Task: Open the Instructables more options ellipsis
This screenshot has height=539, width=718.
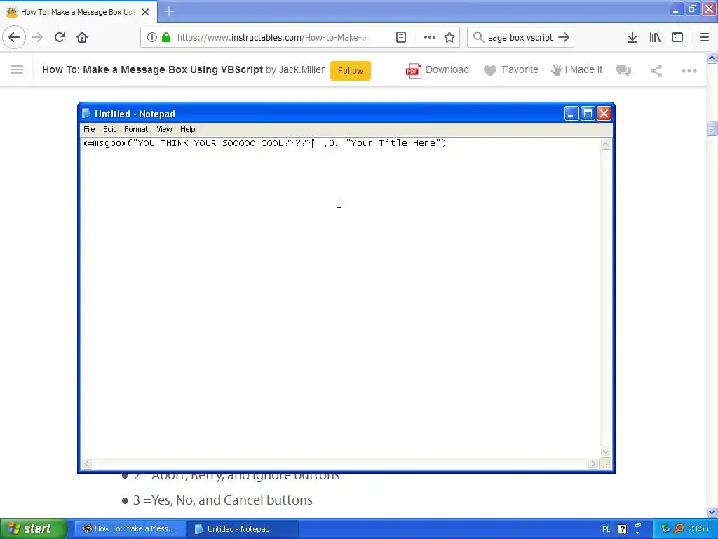Action: click(689, 71)
